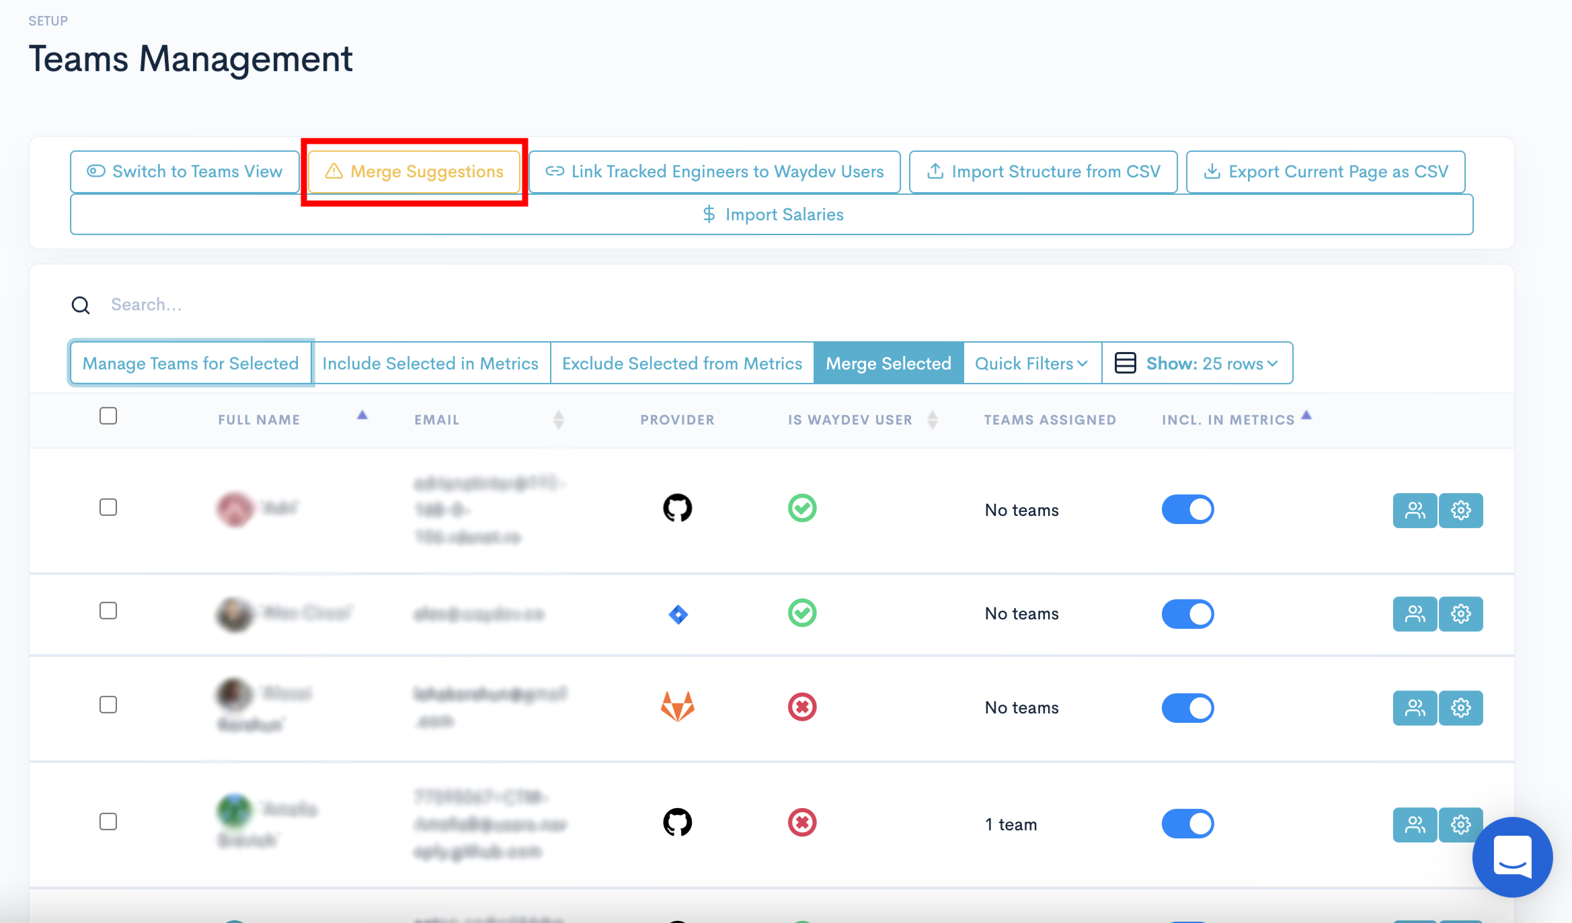Click the first row's manage teams people icon
Viewport: 1572px width, 923px height.
coord(1415,511)
